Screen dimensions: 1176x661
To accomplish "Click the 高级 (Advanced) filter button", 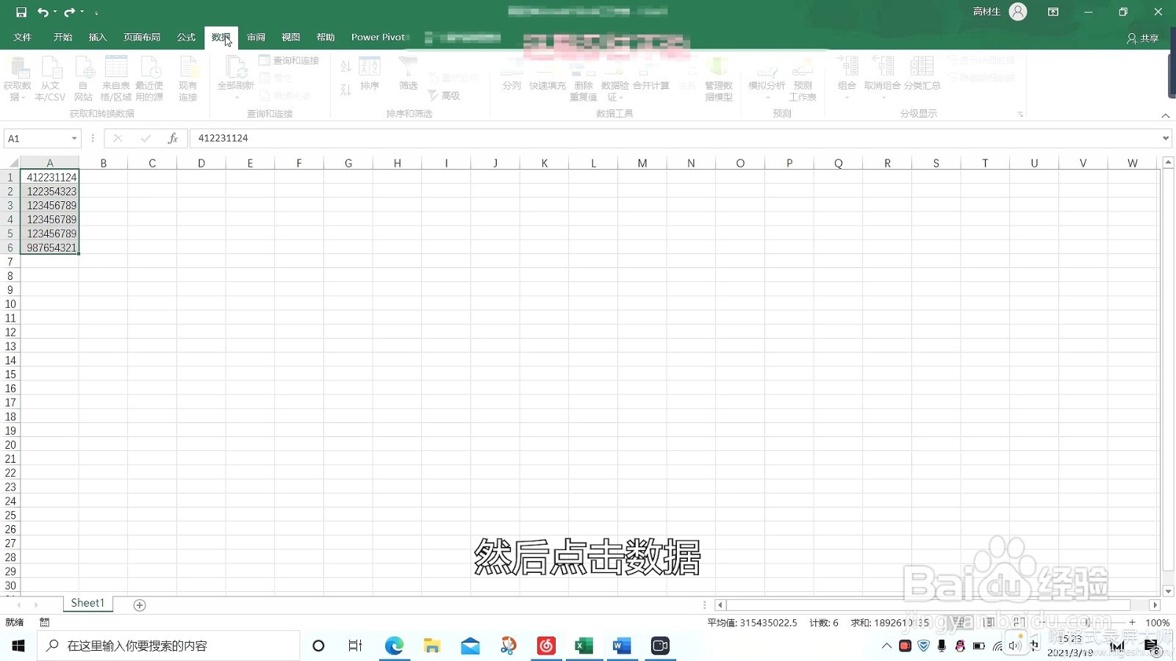I will point(445,95).
